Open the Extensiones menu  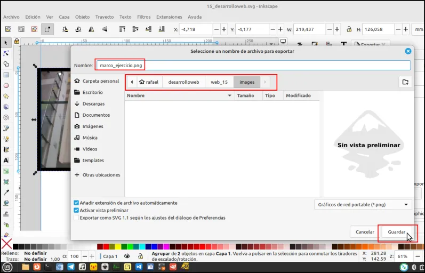coord(169,17)
